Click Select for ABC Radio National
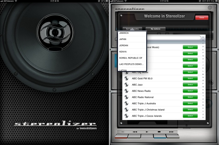Viewport: 219px width, 145px height. coord(190,97)
